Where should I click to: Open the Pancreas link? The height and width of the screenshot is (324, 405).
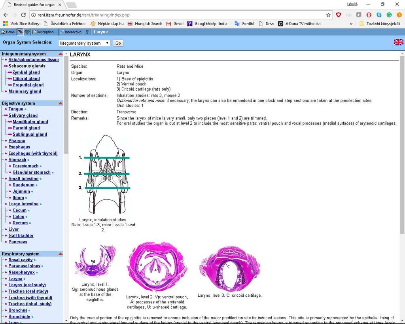18,242
